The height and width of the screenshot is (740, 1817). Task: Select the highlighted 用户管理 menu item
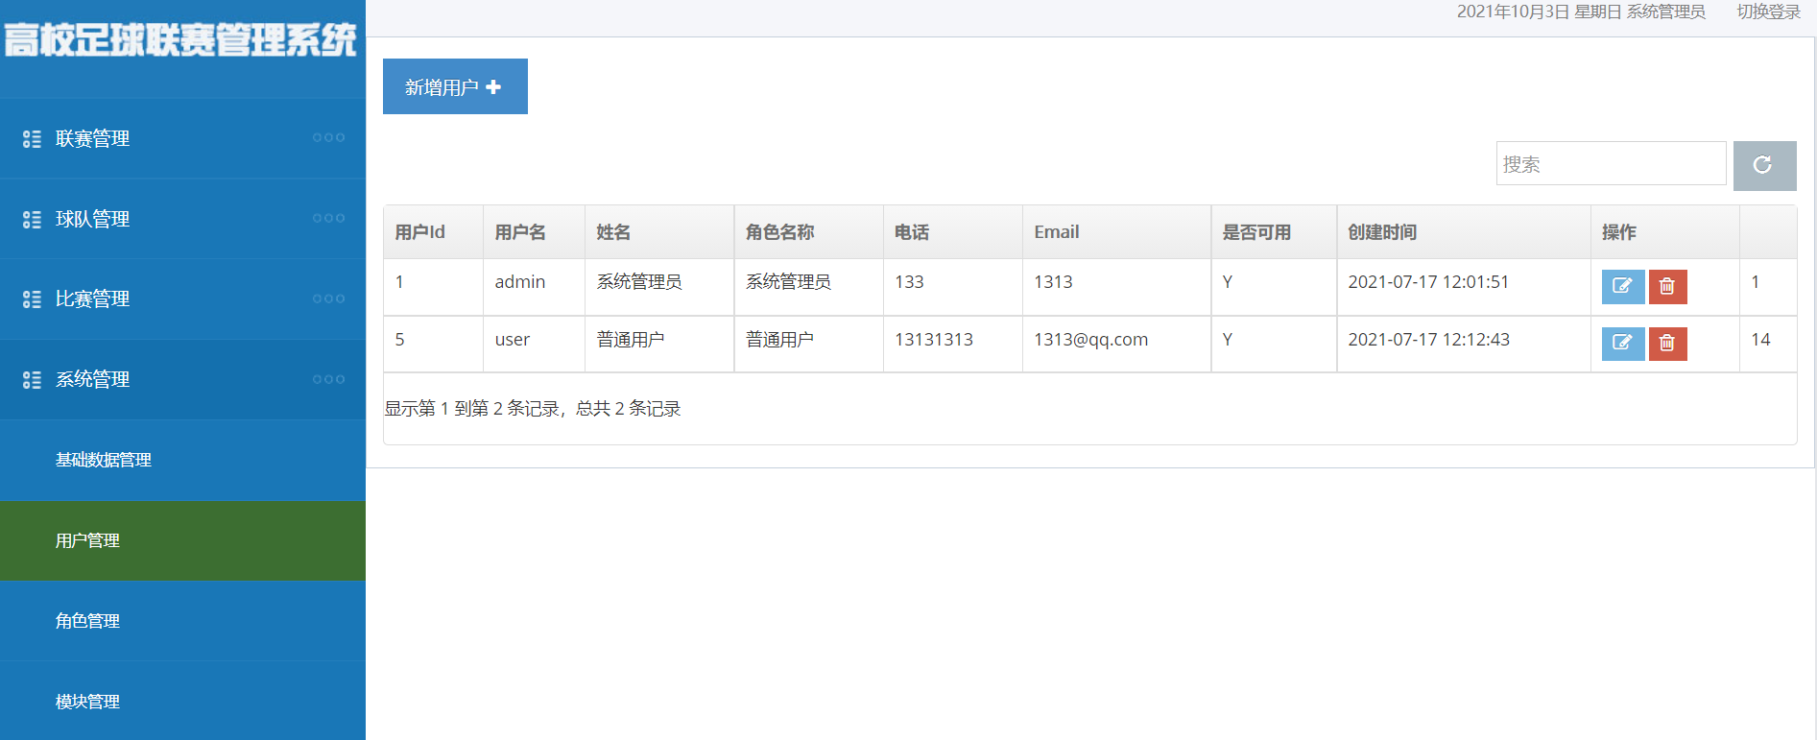coord(182,540)
